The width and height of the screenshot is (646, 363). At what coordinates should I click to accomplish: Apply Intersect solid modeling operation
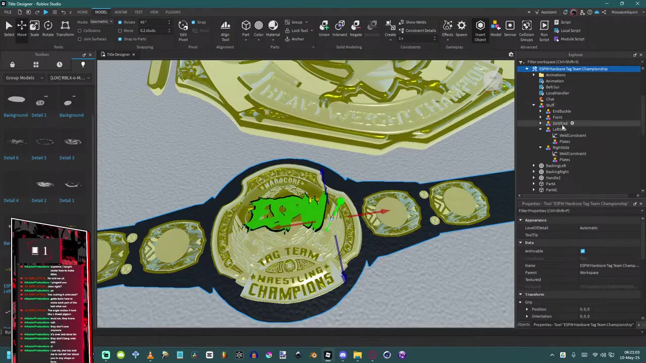pos(340,28)
